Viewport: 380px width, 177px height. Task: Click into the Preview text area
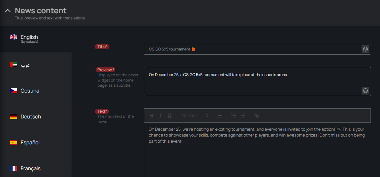(252, 83)
